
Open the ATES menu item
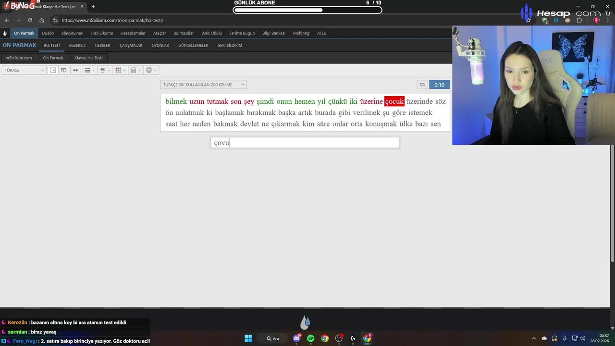pos(321,33)
